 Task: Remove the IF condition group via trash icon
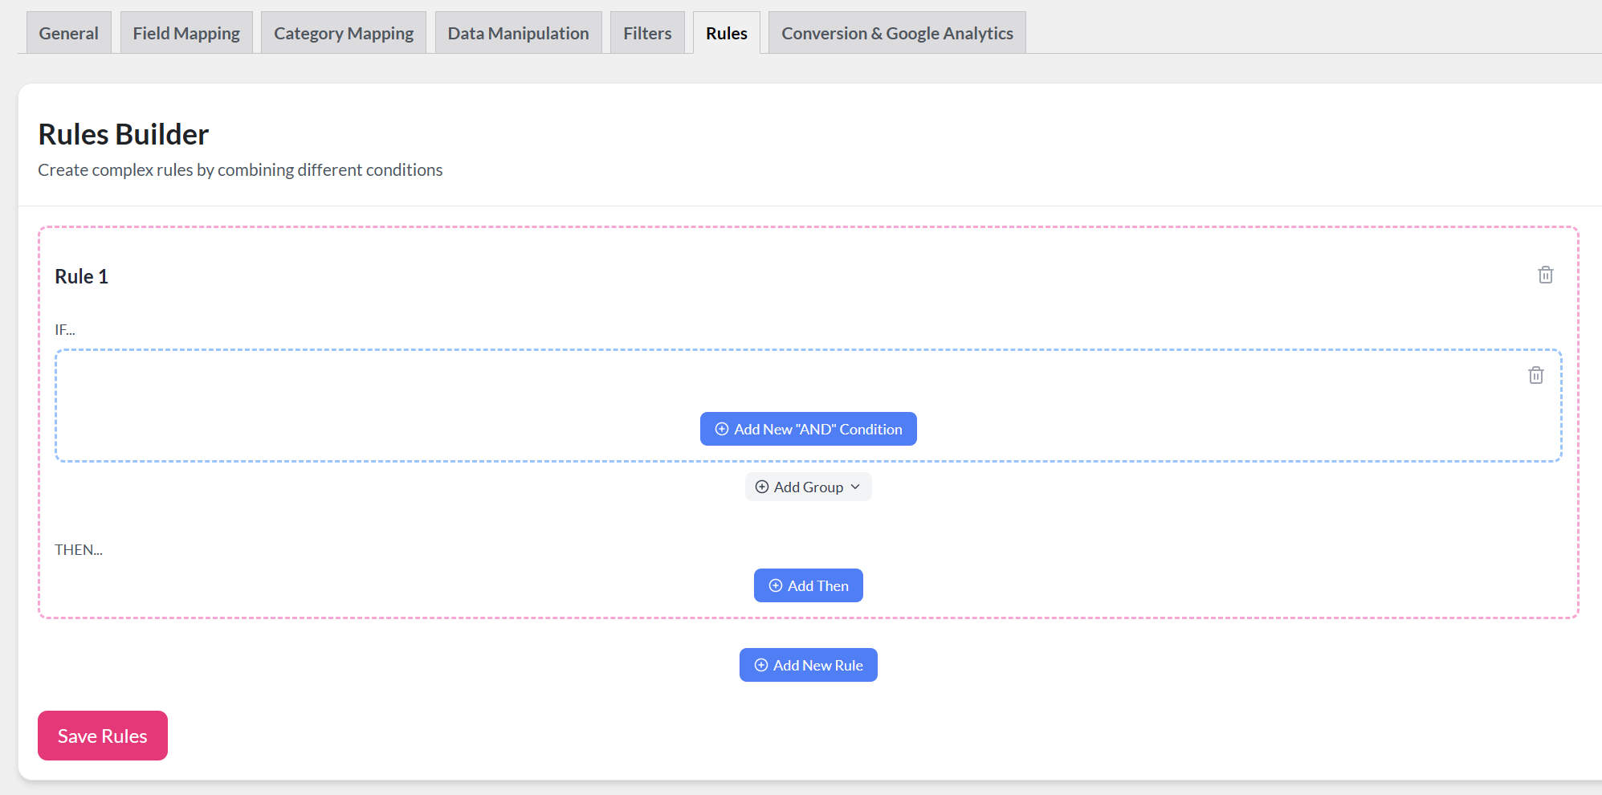click(x=1535, y=376)
